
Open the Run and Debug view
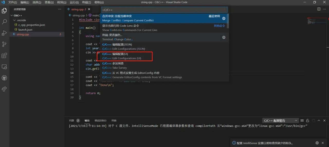pos(4,33)
